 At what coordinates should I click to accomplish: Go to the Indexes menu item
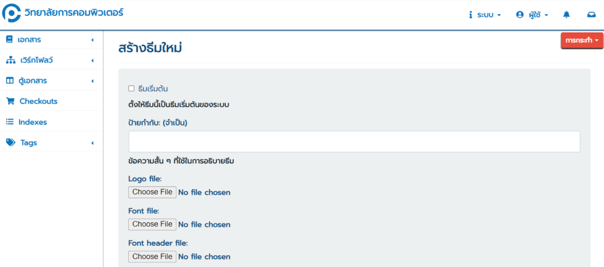[x=32, y=122]
